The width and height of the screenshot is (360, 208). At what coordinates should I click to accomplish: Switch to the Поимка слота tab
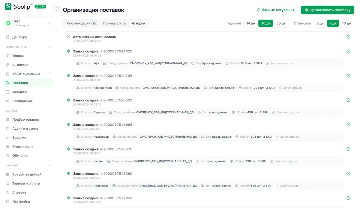click(x=114, y=23)
